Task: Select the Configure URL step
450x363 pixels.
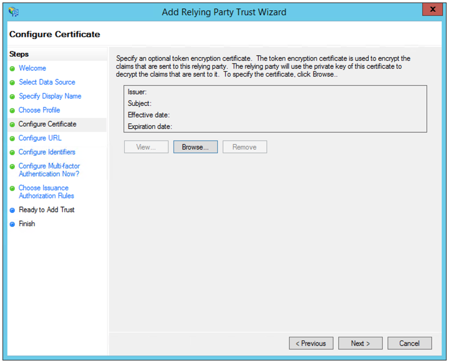Action: pos(40,138)
